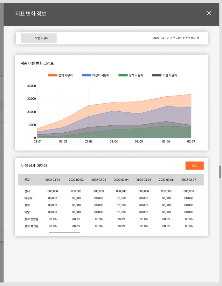Click the gray 이탈 사용자 legend swatch
Viewport: 222px width, 286px height.
157,75
